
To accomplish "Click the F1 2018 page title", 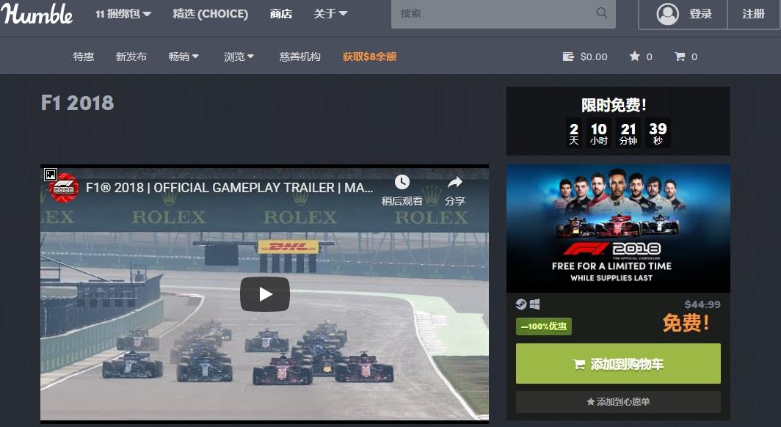I will coord(77,103).
